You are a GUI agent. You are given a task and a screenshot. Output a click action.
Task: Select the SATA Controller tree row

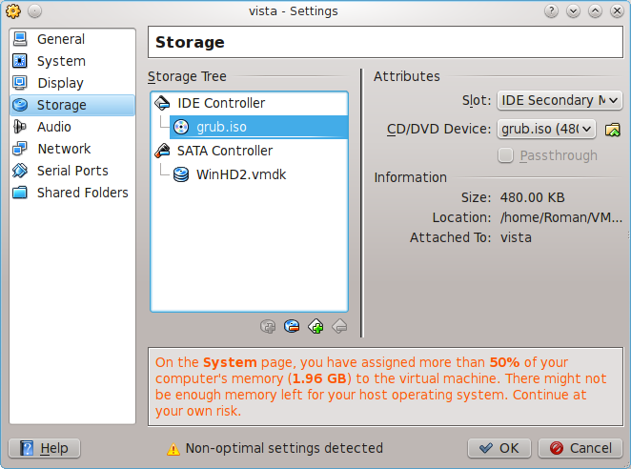[x=249, y=151]
